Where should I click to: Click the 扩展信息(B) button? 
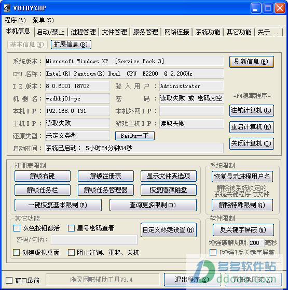point(71,45)
